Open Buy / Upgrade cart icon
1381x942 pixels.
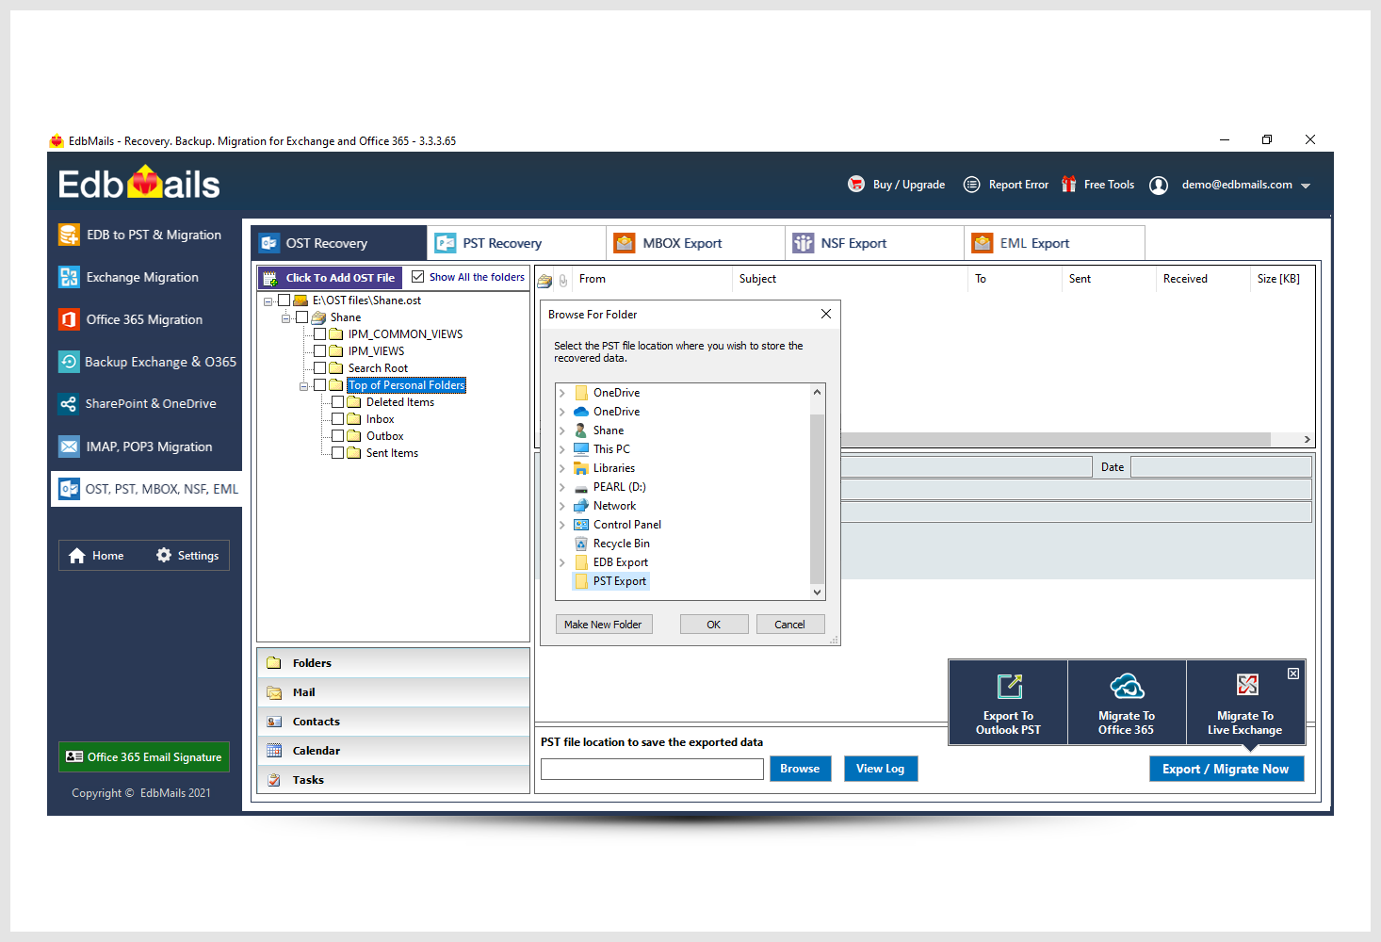tap(856, 185)
